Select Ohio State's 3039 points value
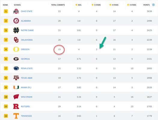 pos(149,11)
